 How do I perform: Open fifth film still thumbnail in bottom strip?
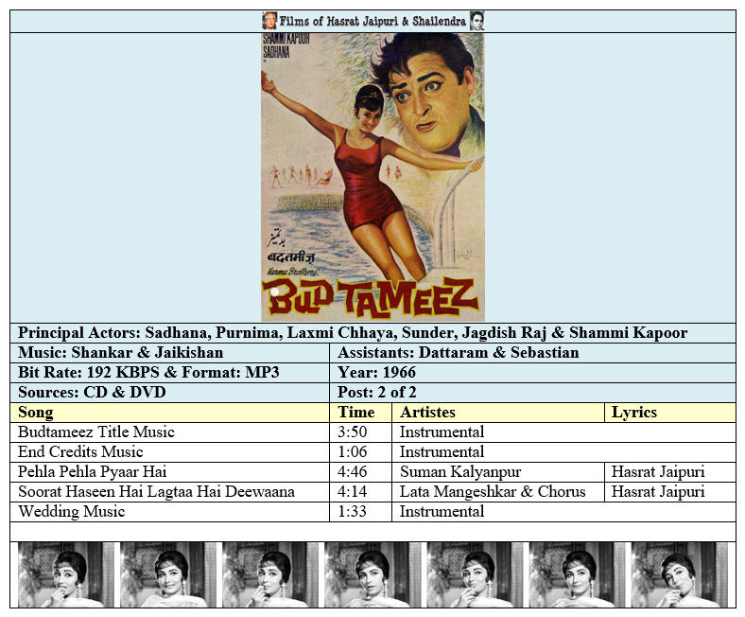[x=476, y=575]
